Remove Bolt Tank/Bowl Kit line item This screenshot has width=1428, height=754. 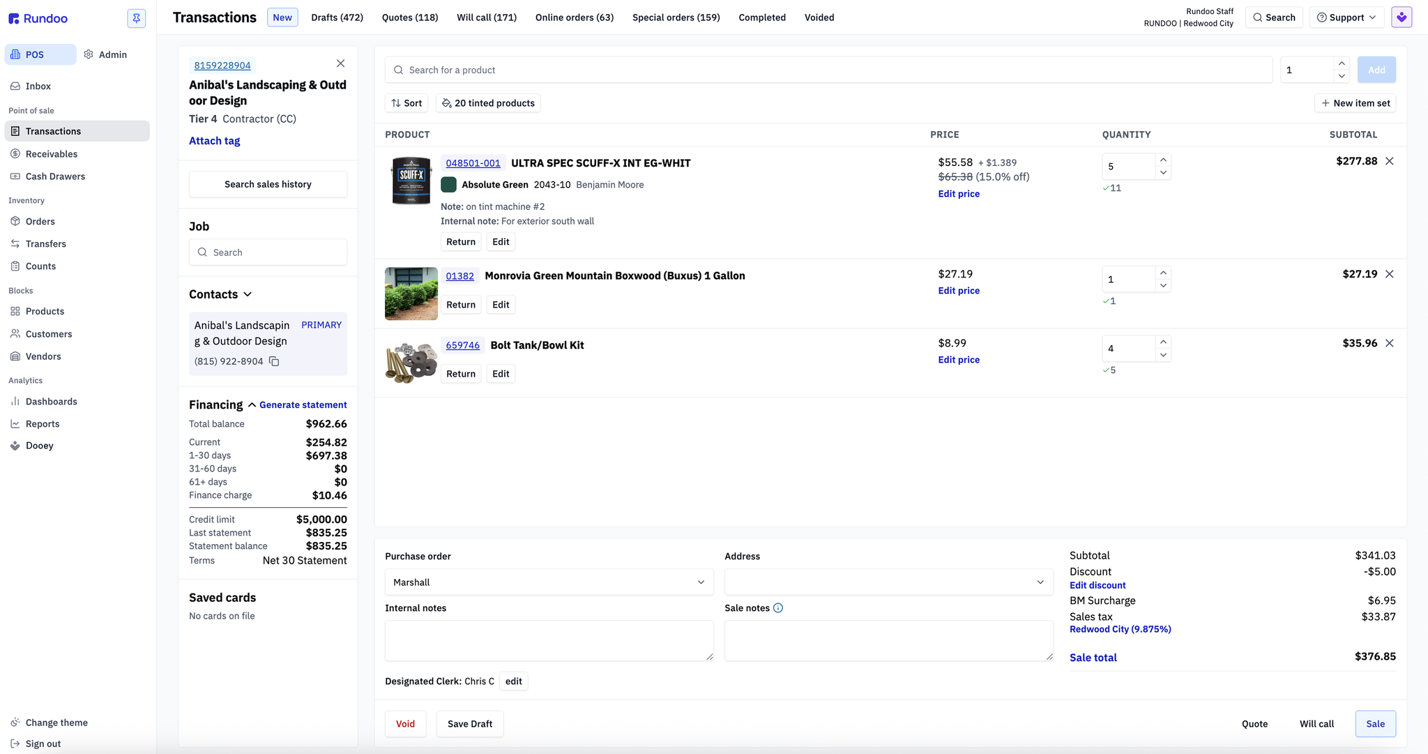(x=1390, y=343)
